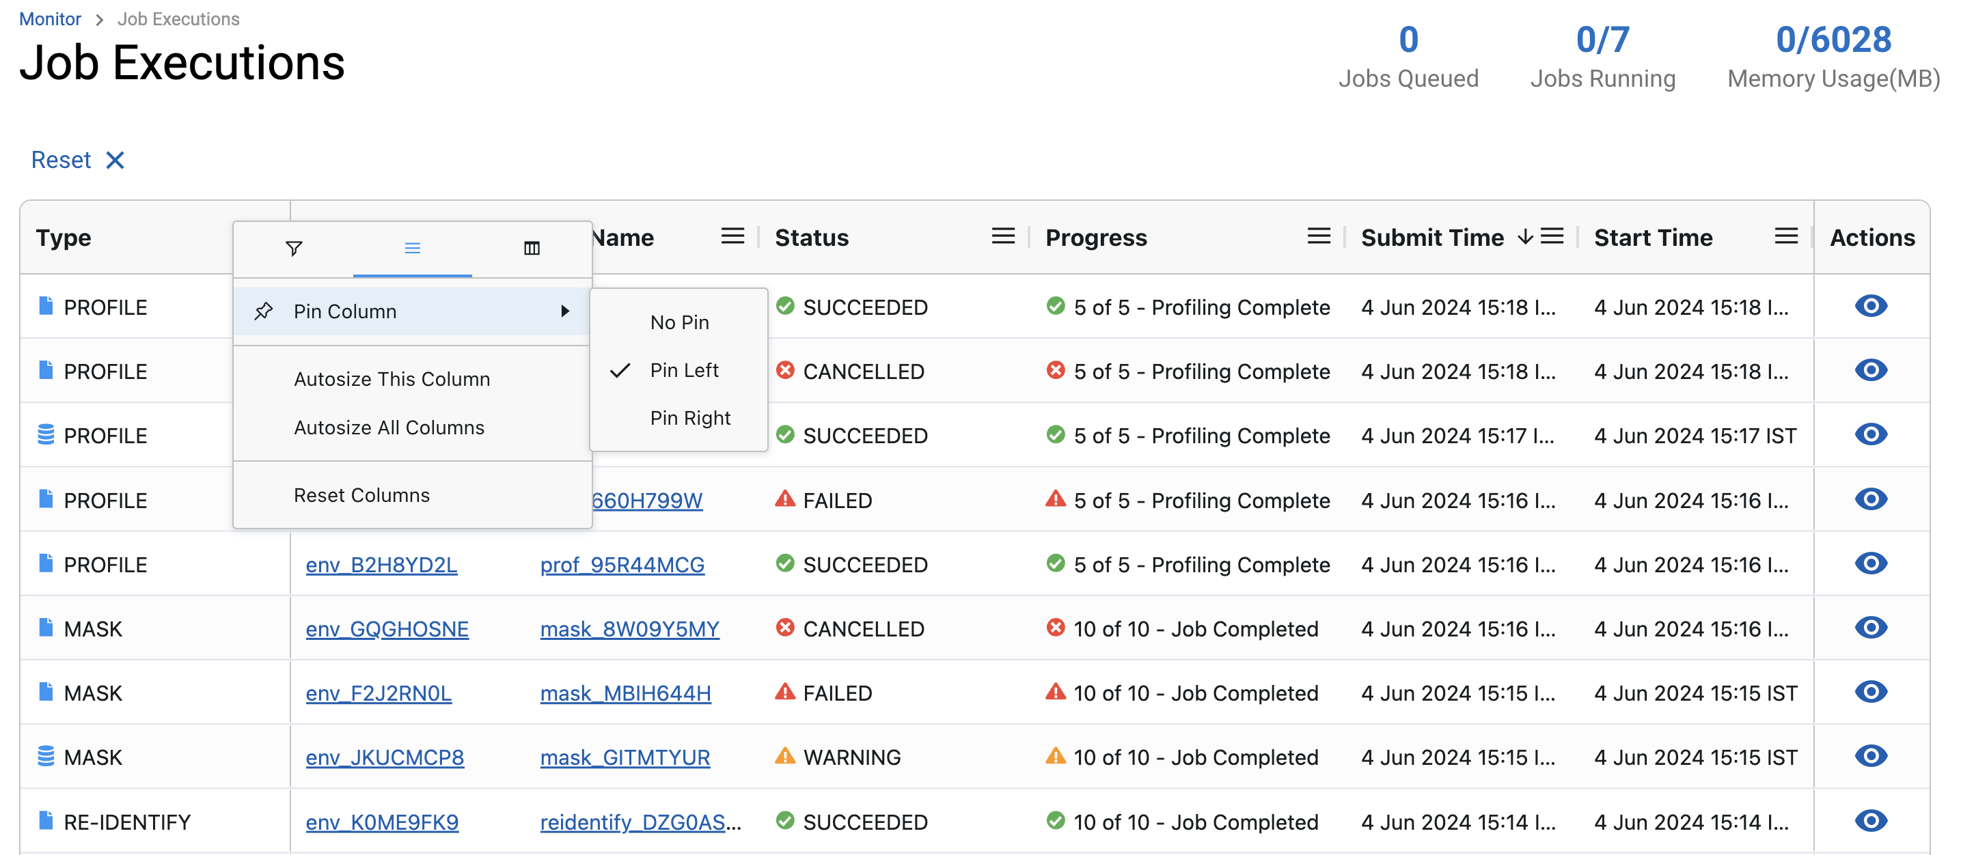The image size is (1961, 855).
Task: Click the X icon next to Reset
Action: tap(115, 160)
